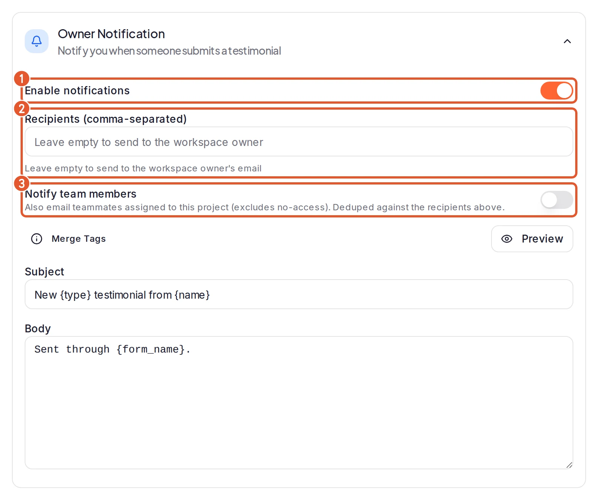
Task: Click the Merge Tags label
Action: coord(78,239)
